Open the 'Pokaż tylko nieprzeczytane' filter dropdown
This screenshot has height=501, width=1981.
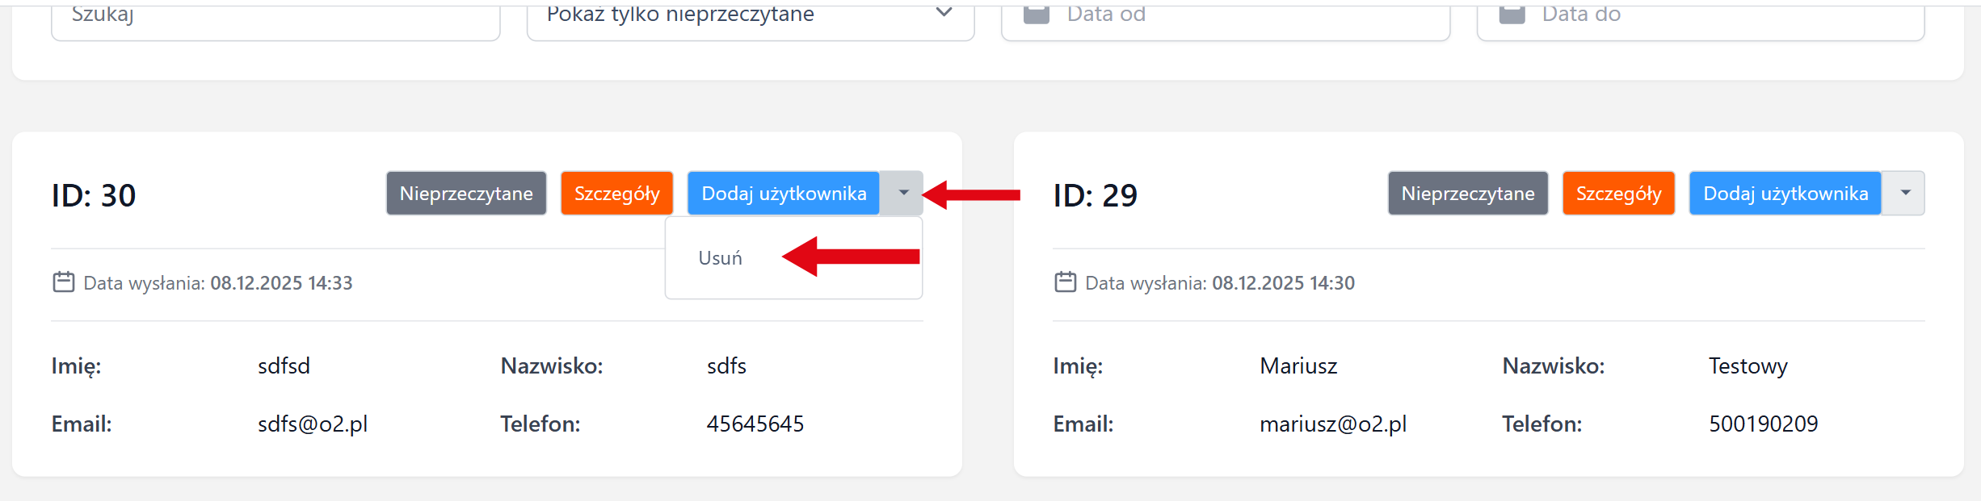750,19
